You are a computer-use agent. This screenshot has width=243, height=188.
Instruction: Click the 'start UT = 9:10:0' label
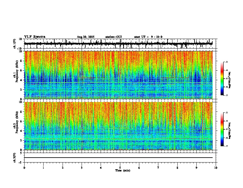tap(148, 37)
